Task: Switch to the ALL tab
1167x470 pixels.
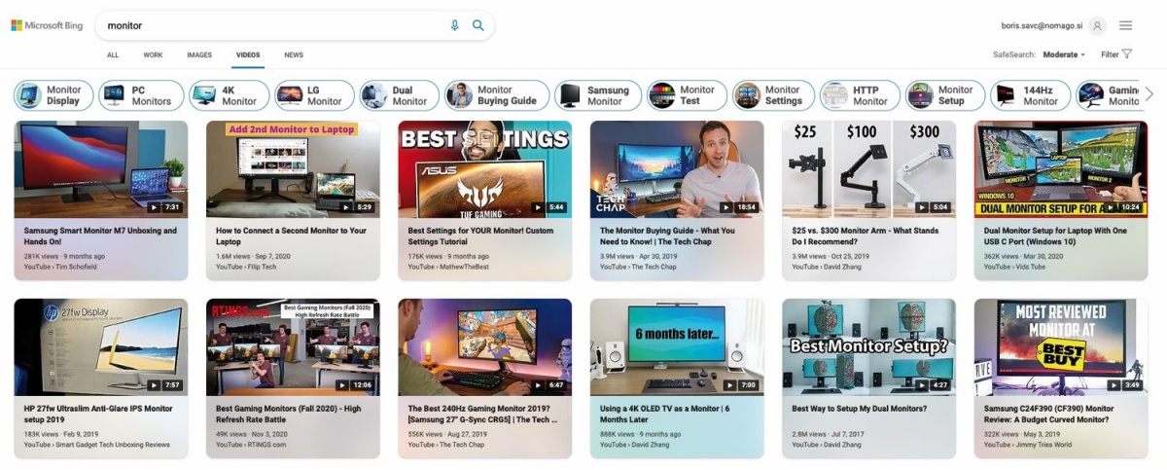Action: (x=113, y=55)
